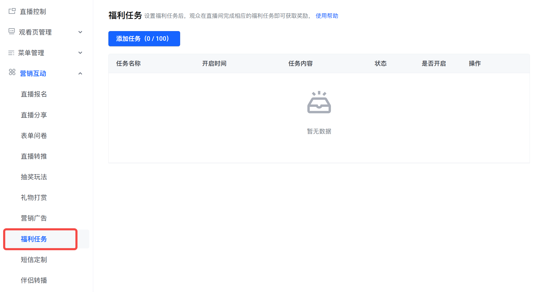Select the highlighted 福利任务 item
543x292 pixels.
34,239
